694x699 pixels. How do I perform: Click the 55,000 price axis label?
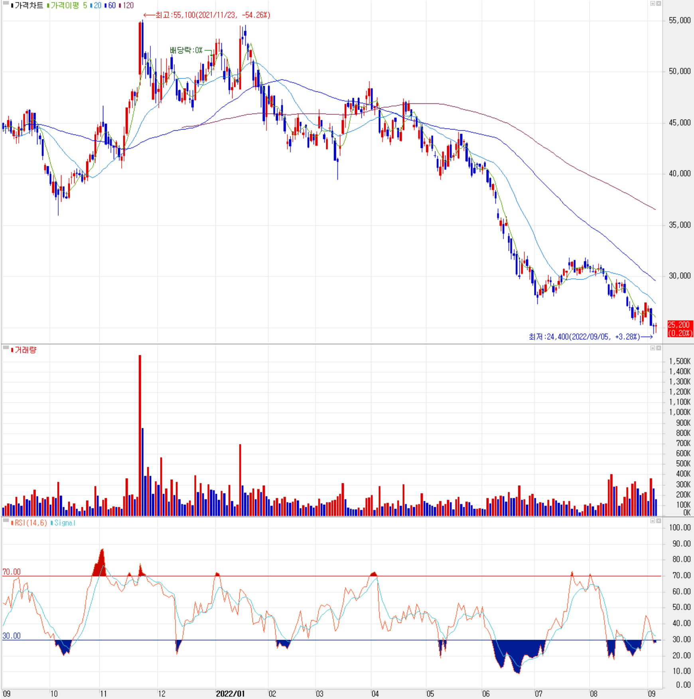click(680, 20)
